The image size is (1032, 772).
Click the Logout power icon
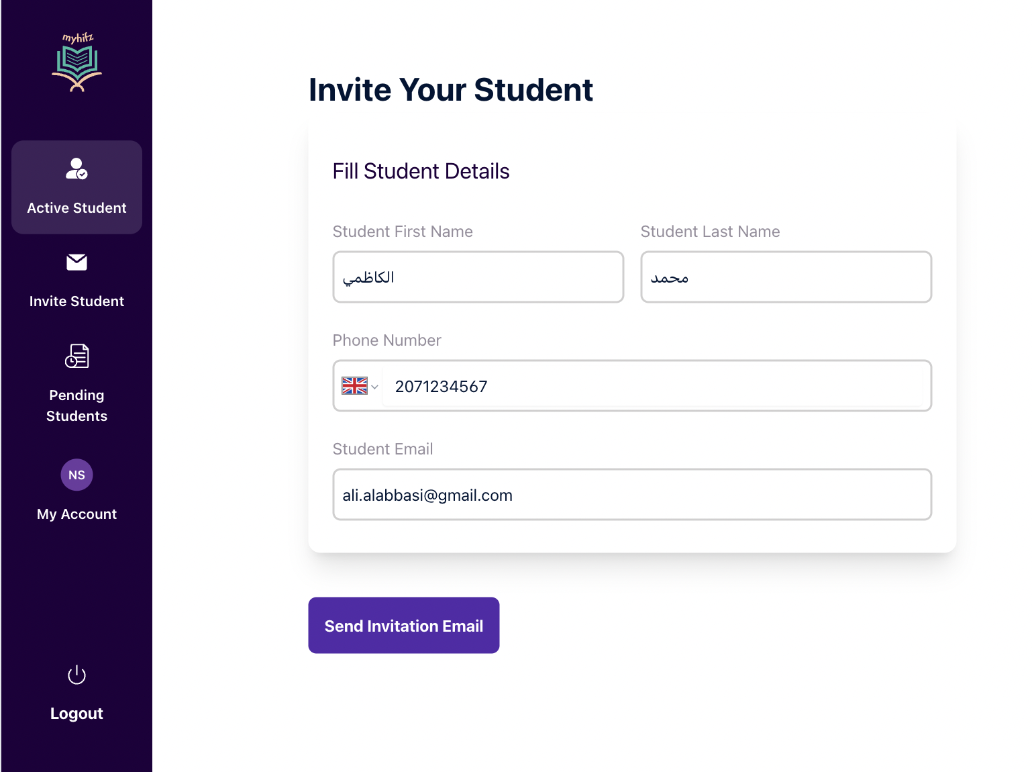tap(76, 675)
